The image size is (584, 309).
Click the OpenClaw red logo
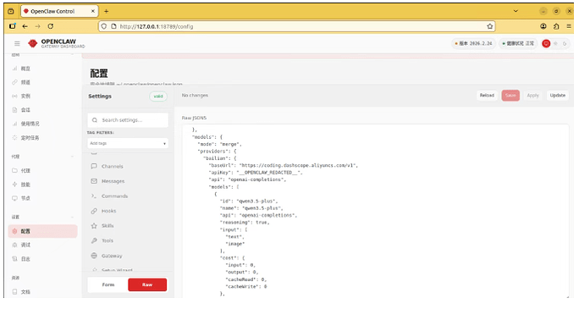tap(33, 44)
